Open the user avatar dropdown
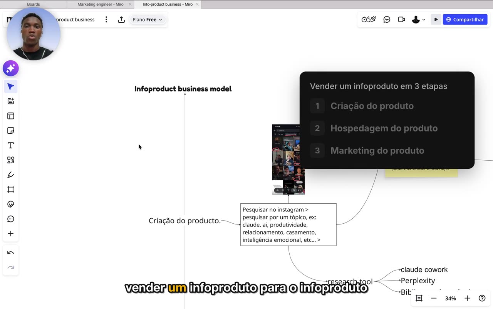493x309 pixels. tap(419, 20)
